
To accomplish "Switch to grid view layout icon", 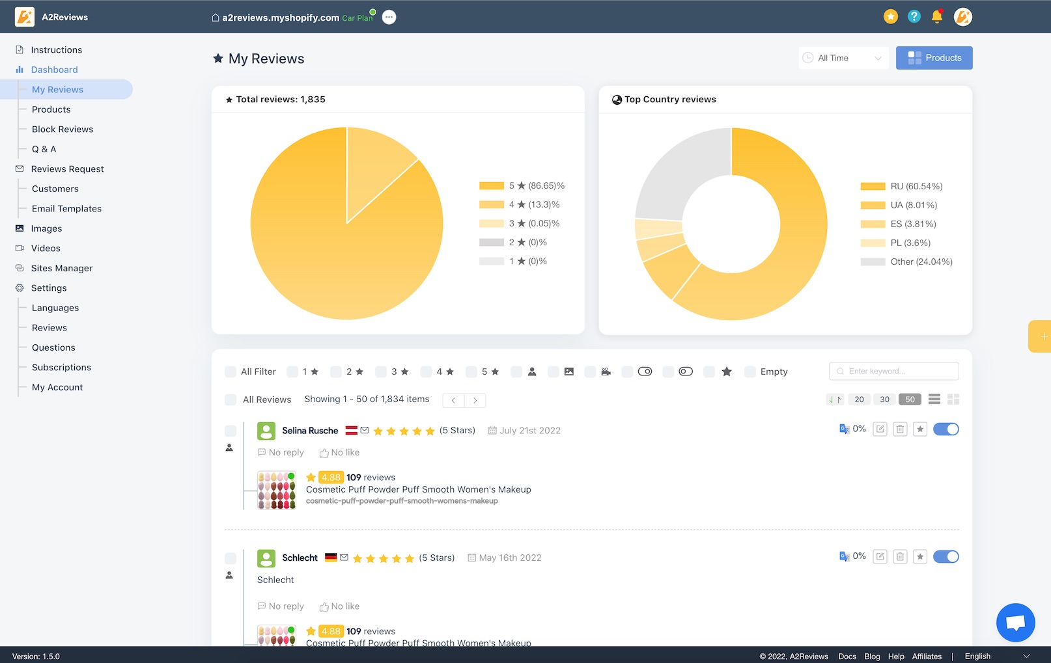I will click(x=953, y=399).
